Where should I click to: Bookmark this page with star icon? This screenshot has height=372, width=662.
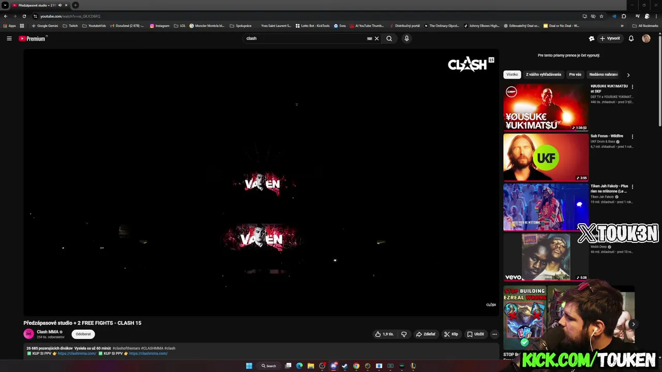[601, 16]
